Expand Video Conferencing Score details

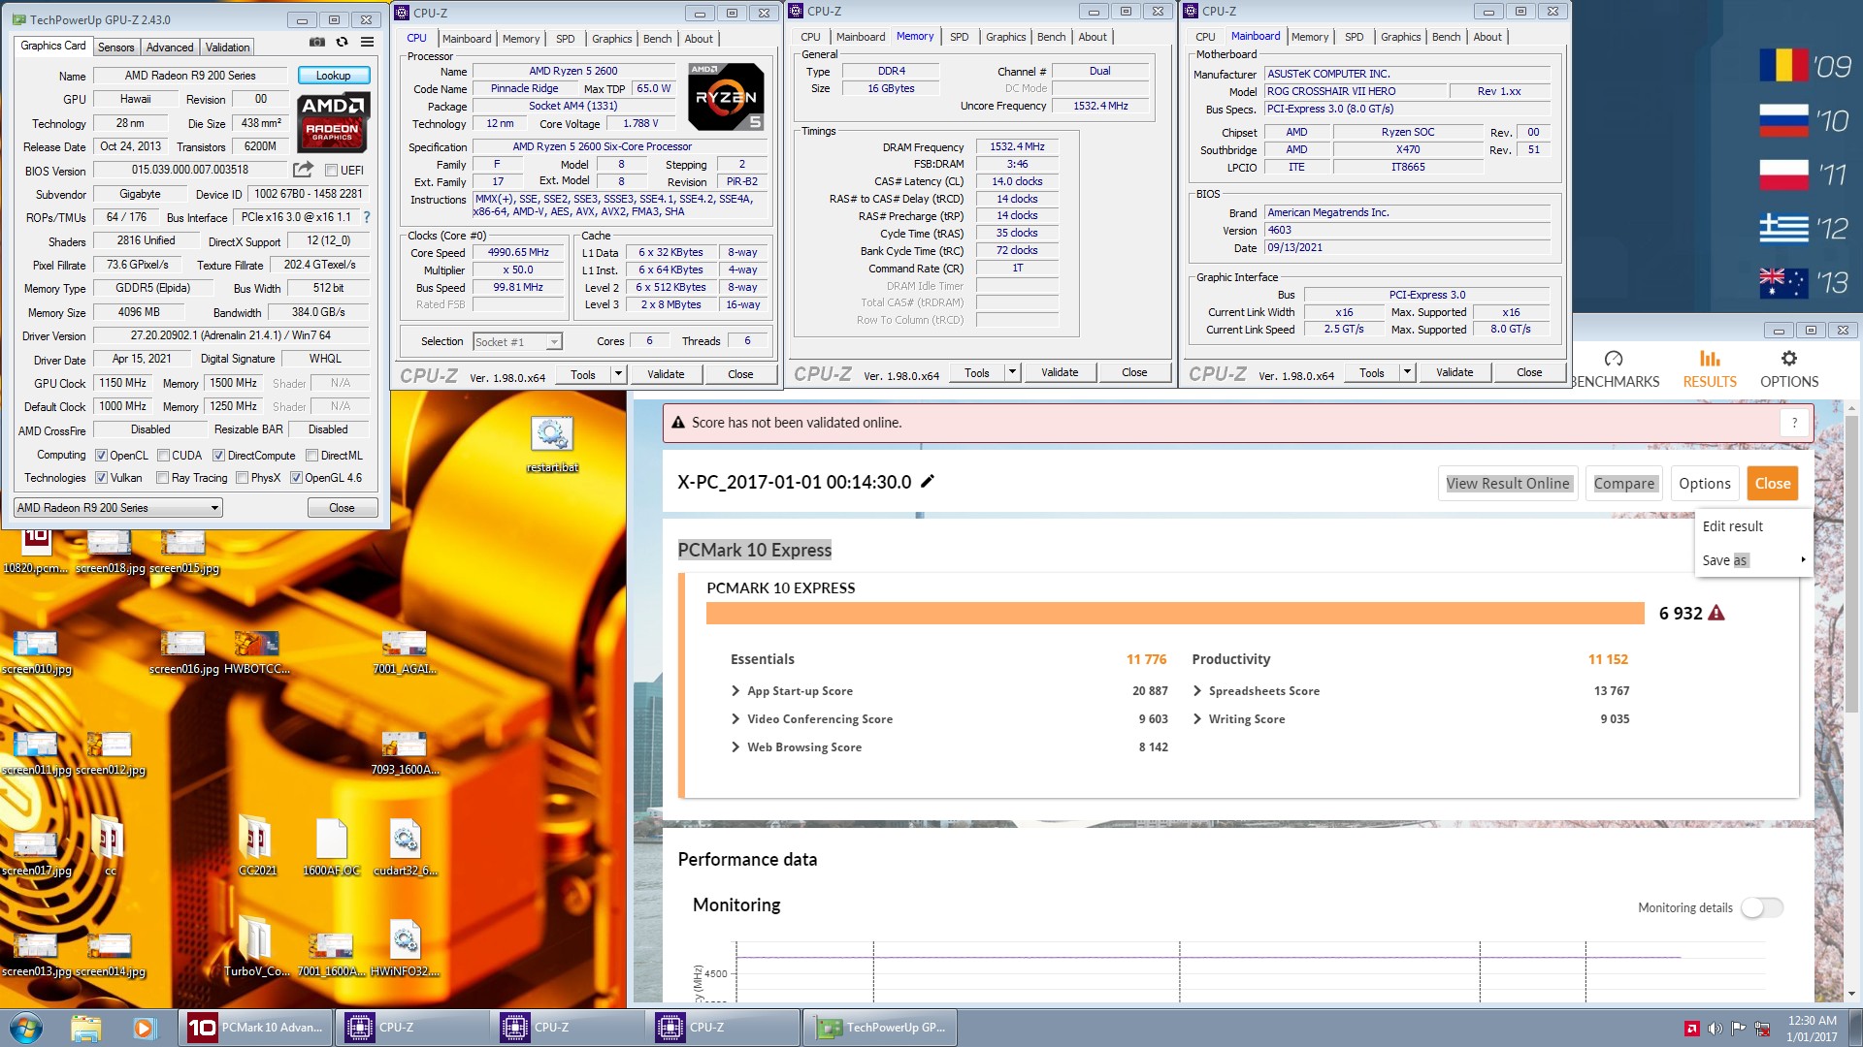[x=735, y=719]
